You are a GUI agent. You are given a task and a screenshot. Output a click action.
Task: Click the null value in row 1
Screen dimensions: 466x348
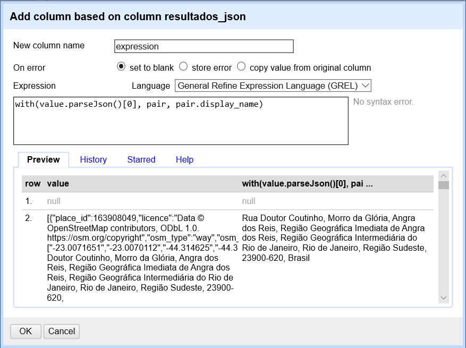coord(55,201)
